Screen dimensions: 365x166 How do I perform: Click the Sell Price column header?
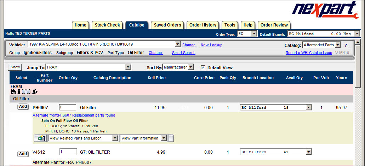pyautogui.click(x=157, y=78)
